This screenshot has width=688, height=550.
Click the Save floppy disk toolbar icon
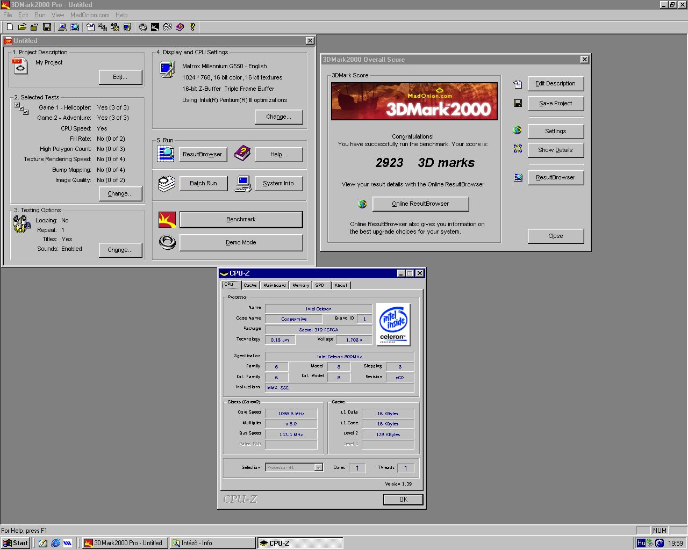[47, 27]
